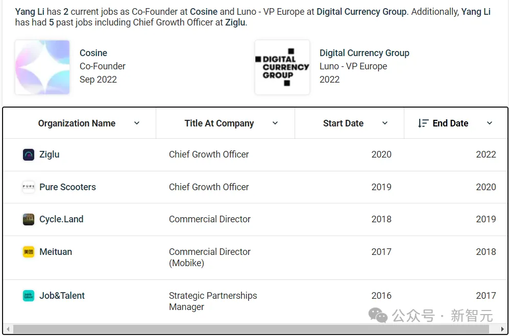Open the Pure Scooters organization link
The width and height of the screenshot is (509, 336).
(67, 187)
